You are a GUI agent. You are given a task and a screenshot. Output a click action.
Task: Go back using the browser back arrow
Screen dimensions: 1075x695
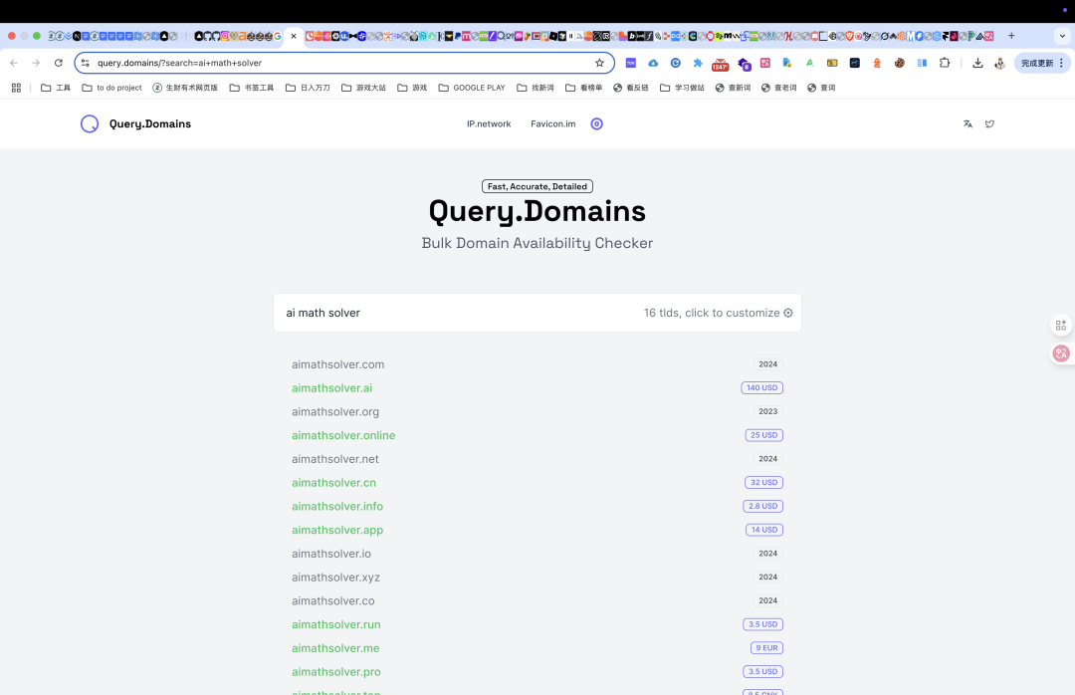[x=14, y=63]
